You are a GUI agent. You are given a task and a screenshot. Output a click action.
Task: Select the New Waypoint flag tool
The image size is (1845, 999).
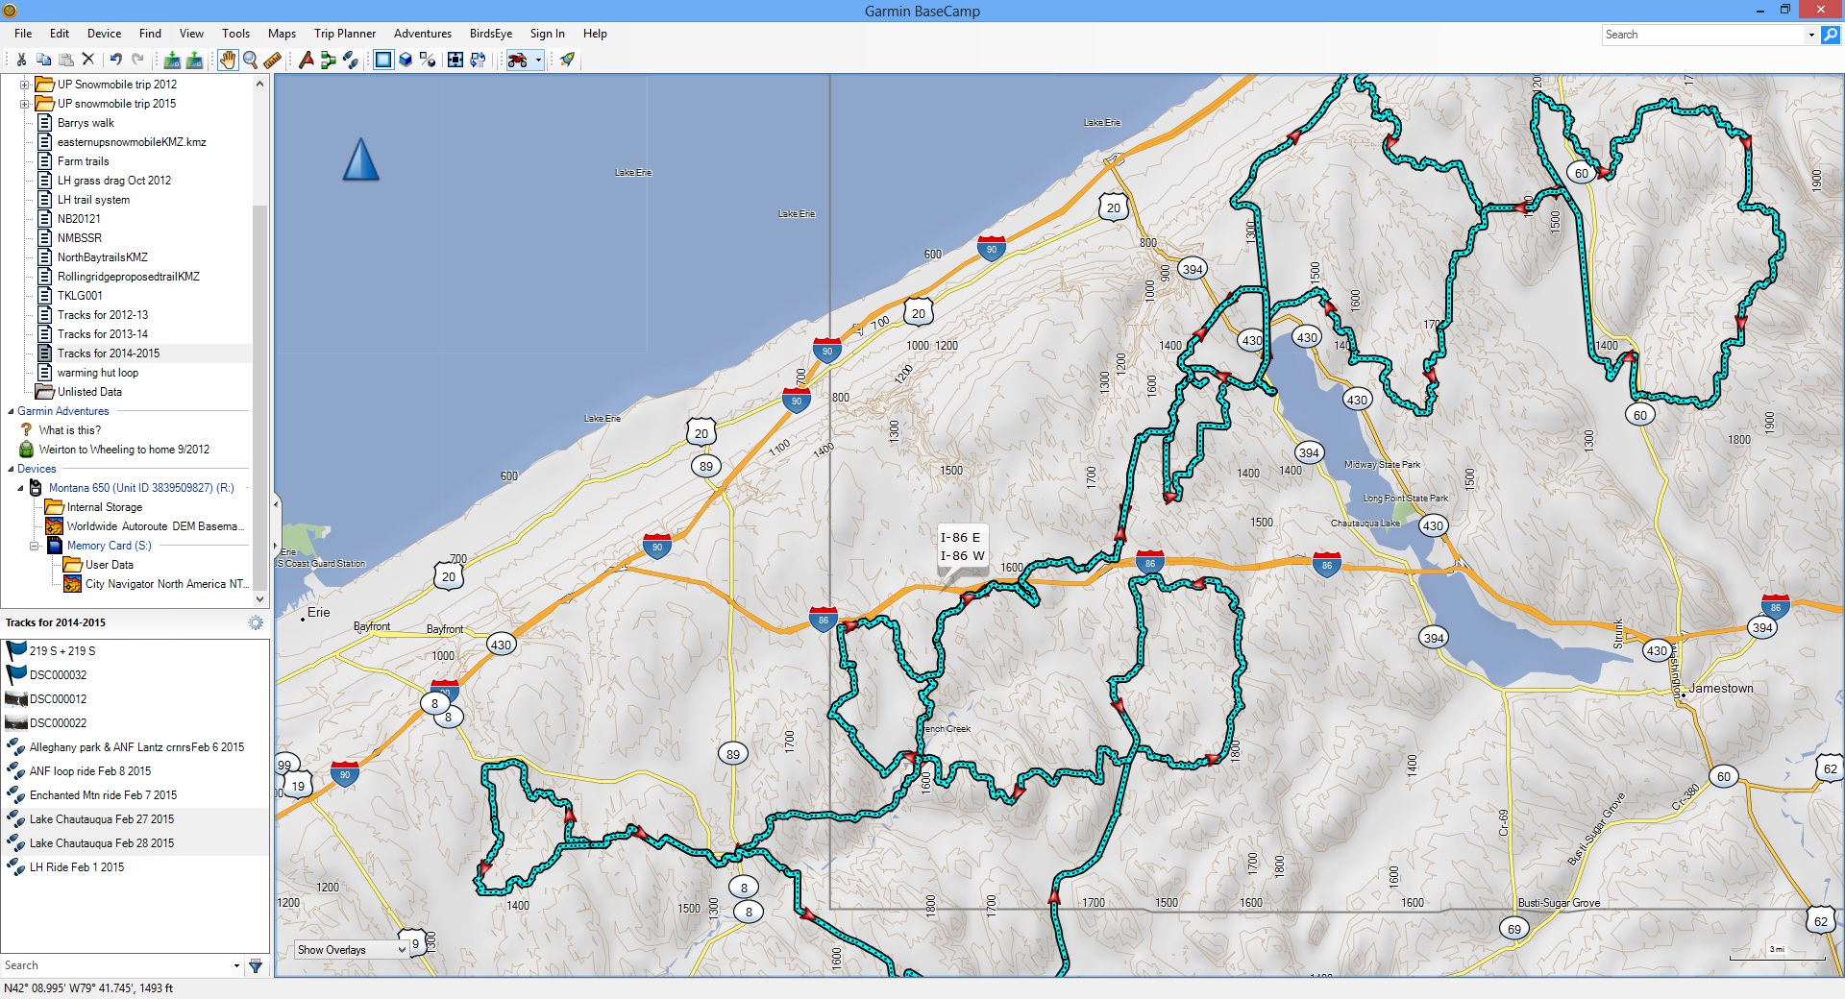(306, 60)
